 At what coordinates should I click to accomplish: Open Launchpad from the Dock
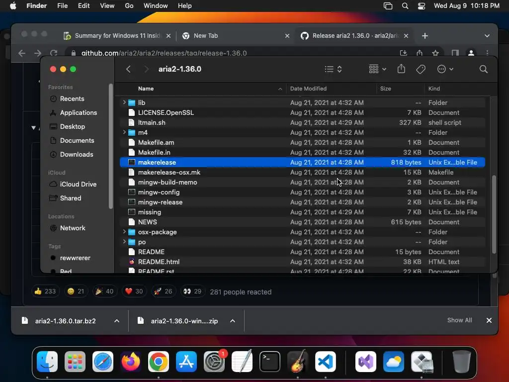pos(75,362)
